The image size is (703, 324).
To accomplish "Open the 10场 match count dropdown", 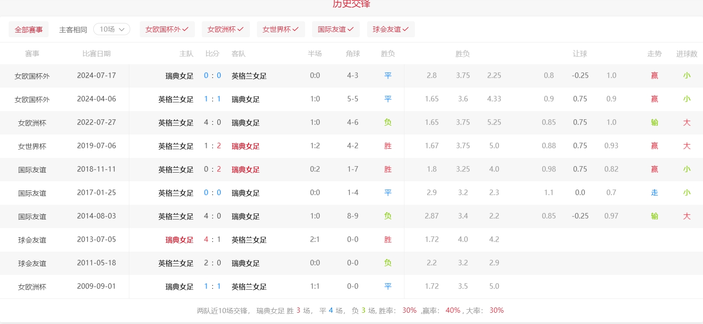I will [x=112, y=29].
